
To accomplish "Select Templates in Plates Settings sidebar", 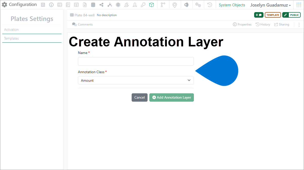I will pyautogui.click(x=11, y=39).
